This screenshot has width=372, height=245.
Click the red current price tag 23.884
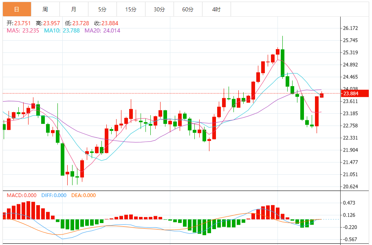[x=354, y=93]
